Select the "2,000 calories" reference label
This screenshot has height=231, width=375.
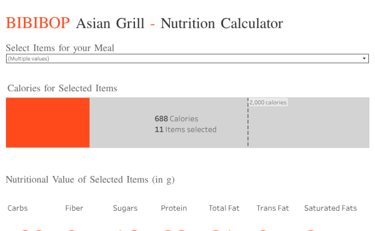click(x=268, y=102)
